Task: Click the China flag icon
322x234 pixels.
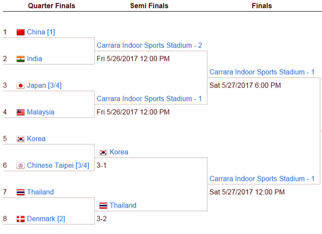Action: (x=21, y=32)
